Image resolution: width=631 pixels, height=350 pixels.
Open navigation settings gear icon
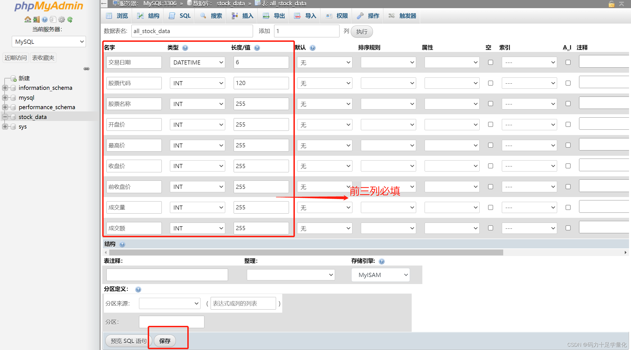pos(61,19)
